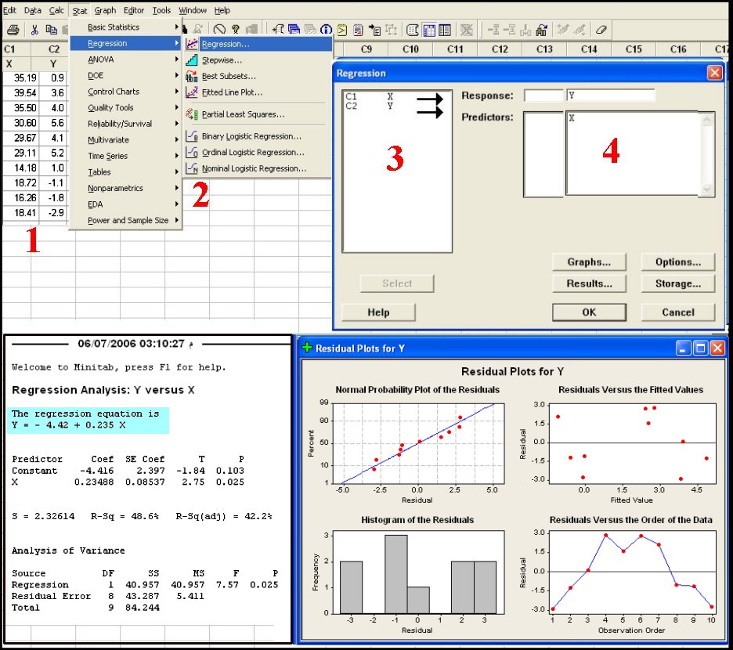
Task: Click the blue Info circle toolbar icon
Action: [326, 30]
